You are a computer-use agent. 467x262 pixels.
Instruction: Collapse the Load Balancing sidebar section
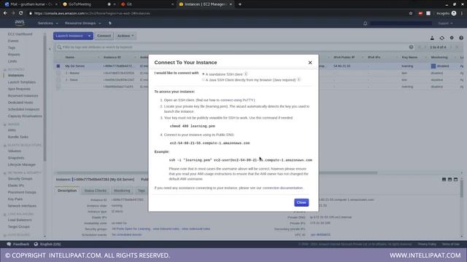(x=5, y=215)
